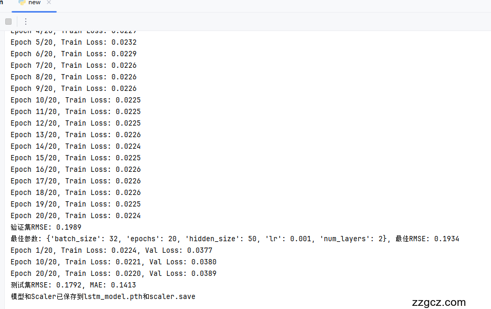Click the Epoch 5/20 train loss line

[x=73, y=42]
